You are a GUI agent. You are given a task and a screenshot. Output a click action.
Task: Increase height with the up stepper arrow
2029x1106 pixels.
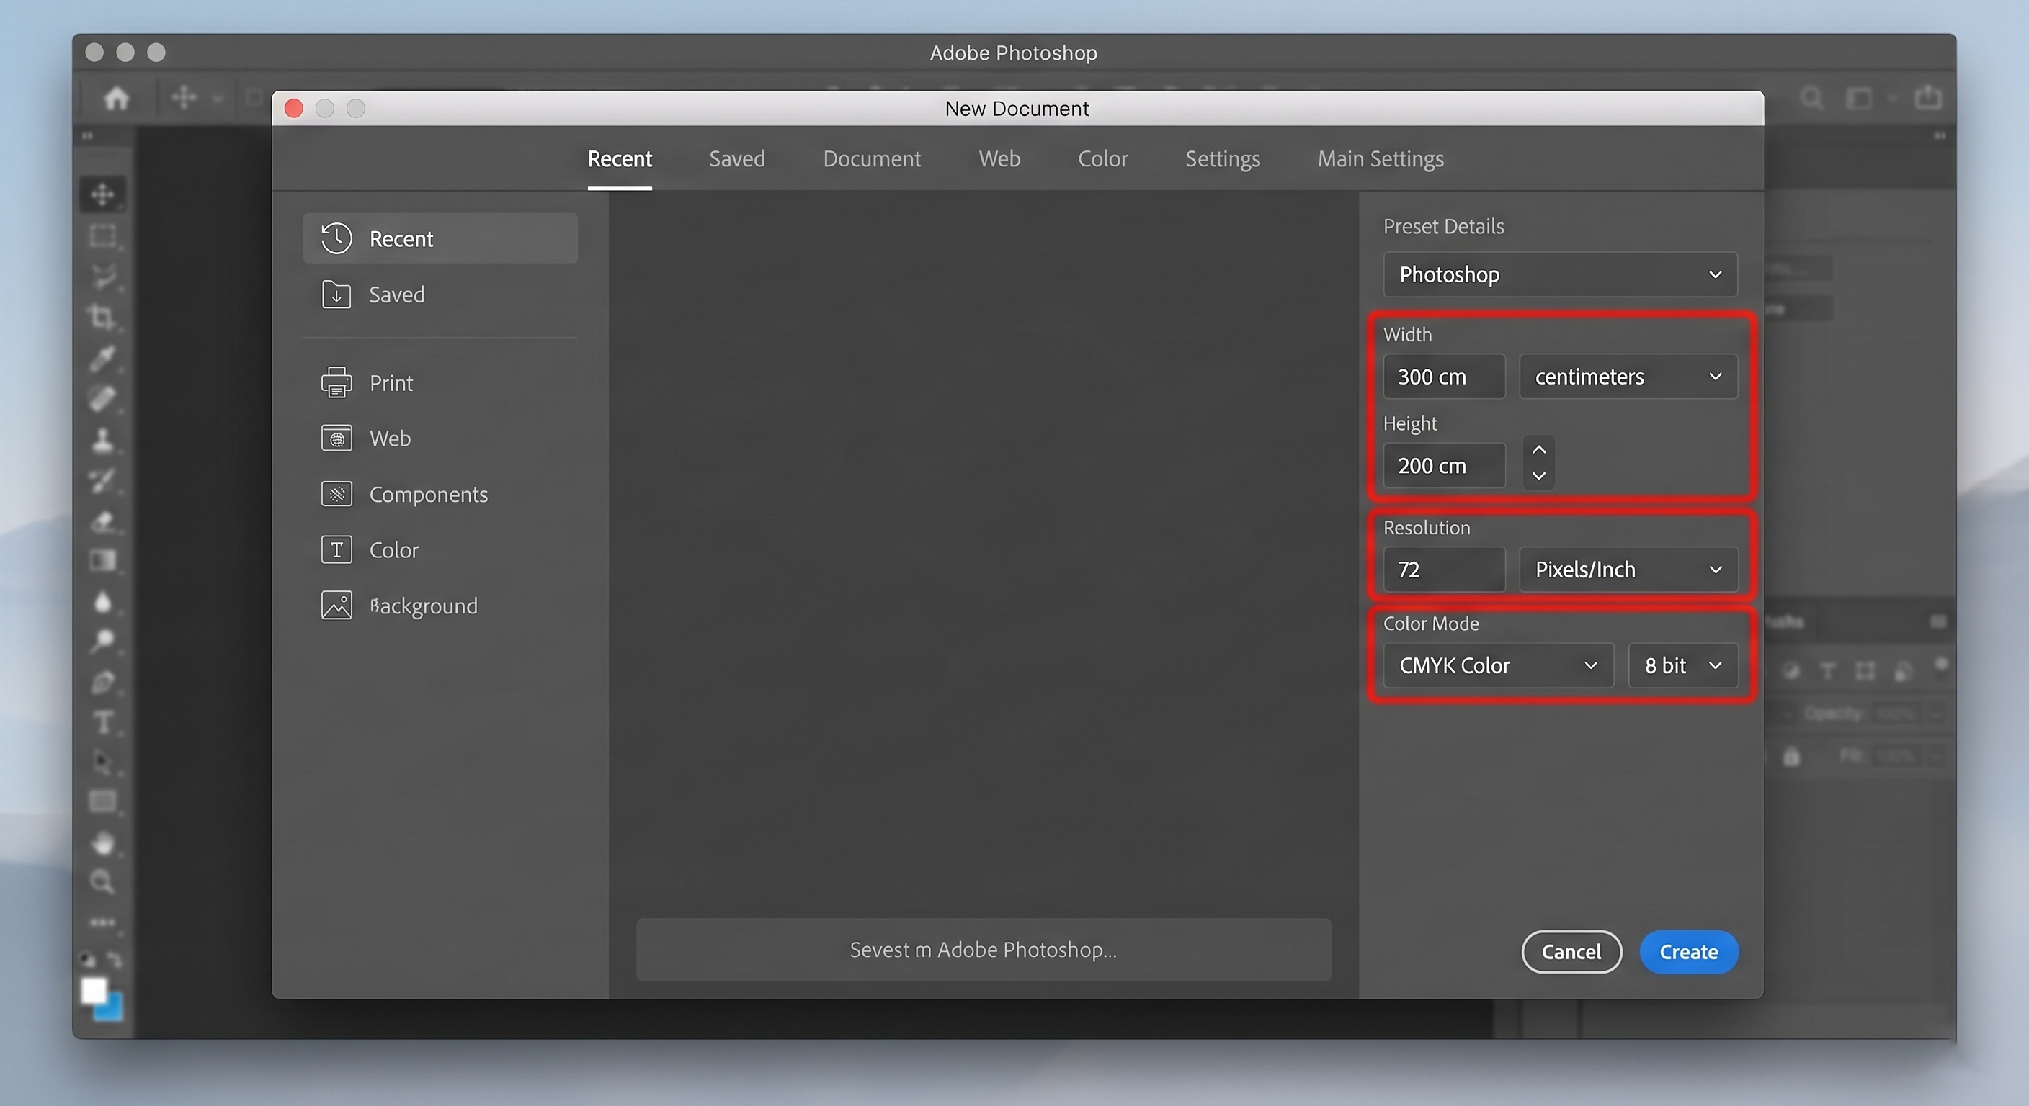[1538, 449]
